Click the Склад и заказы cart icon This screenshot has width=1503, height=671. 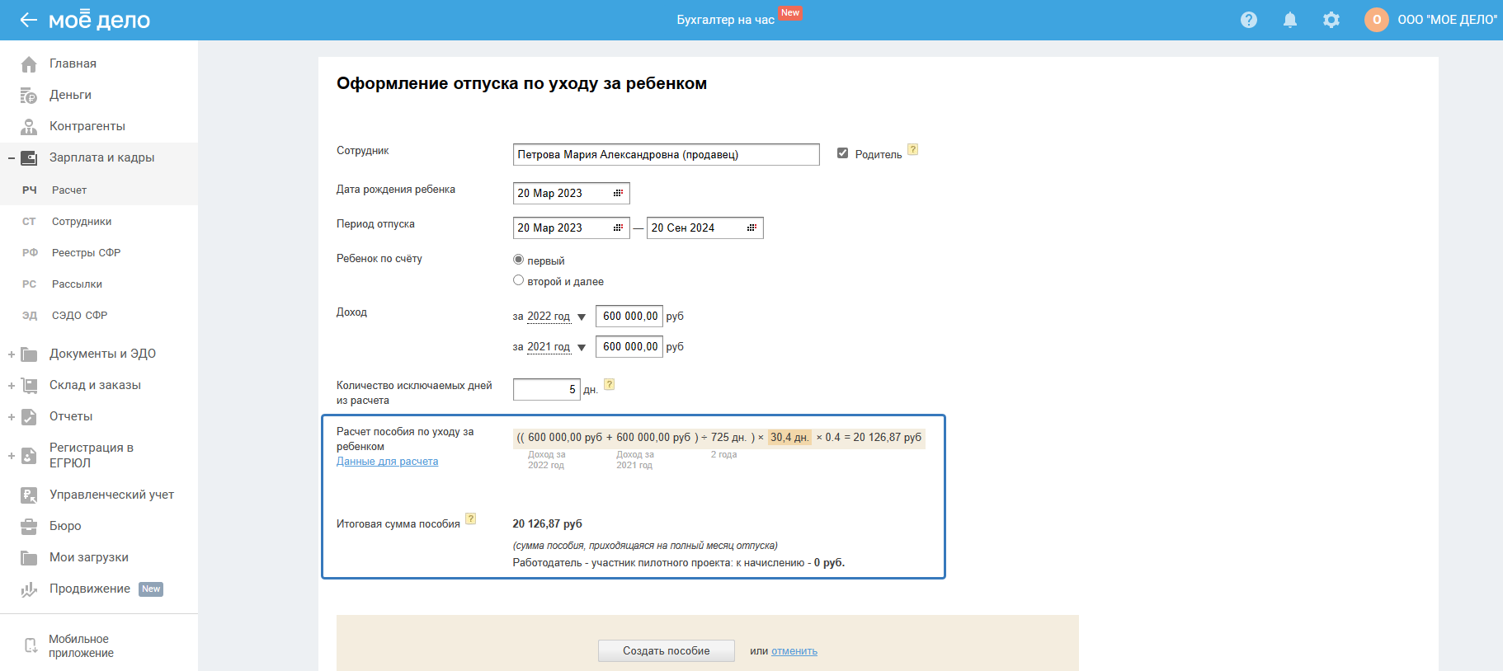pos(29,385)
